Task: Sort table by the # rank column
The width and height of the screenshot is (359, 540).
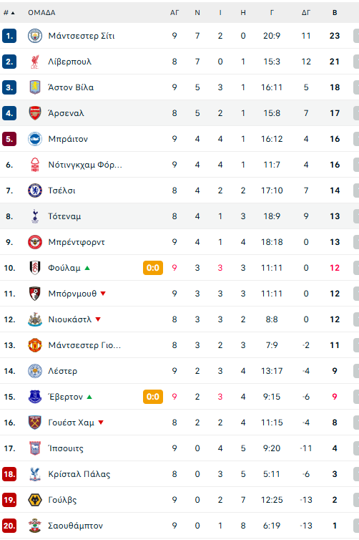Action: (x=9, y=13)
